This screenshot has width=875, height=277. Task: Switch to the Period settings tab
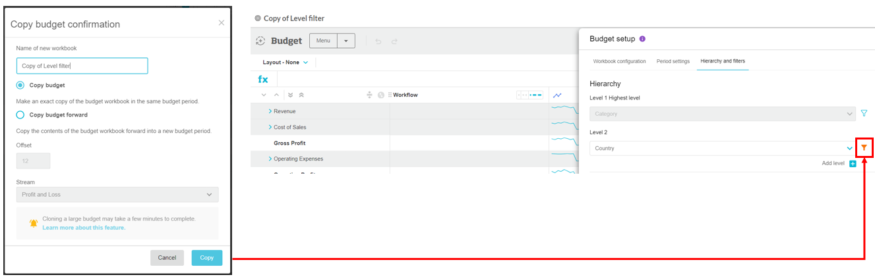[673, 61]
